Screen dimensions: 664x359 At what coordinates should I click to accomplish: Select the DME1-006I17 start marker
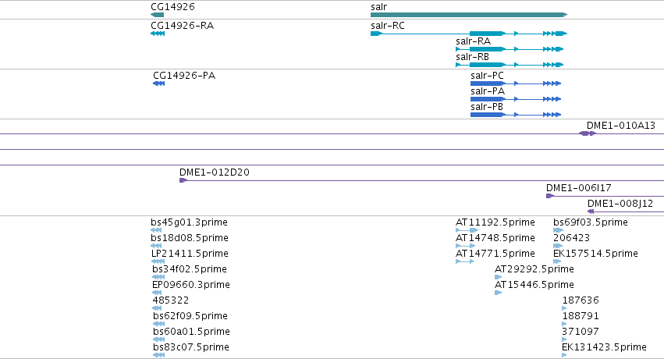click(550, 196)
